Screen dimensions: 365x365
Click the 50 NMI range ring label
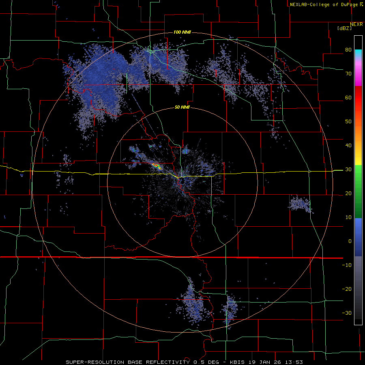coord(182,107)
